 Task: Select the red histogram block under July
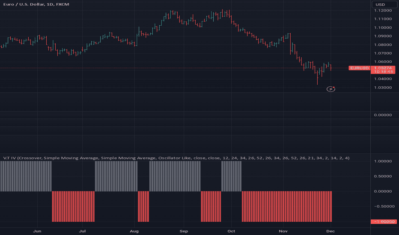pyautogui.click(x=73, y=206)
